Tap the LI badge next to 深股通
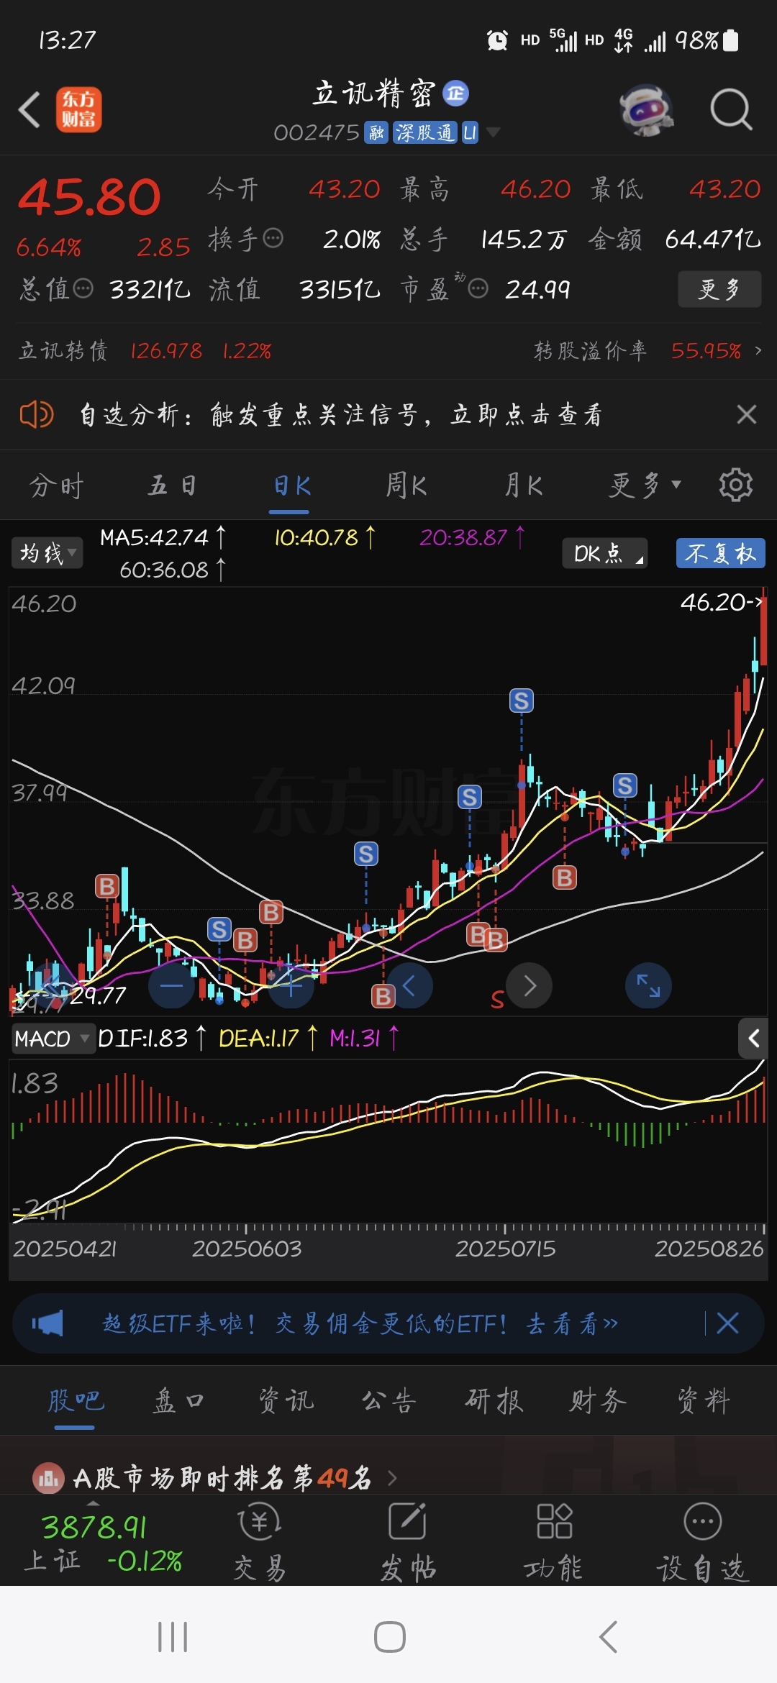 click(x=470, y=132)
